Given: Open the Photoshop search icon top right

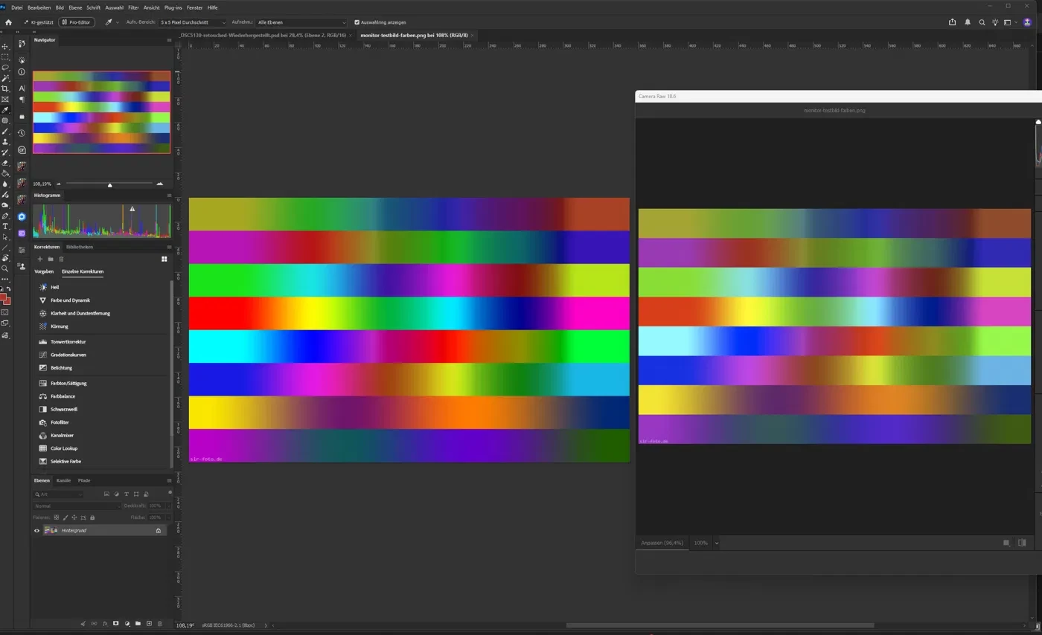Looking at the screenshot, I should pos(982,22).
